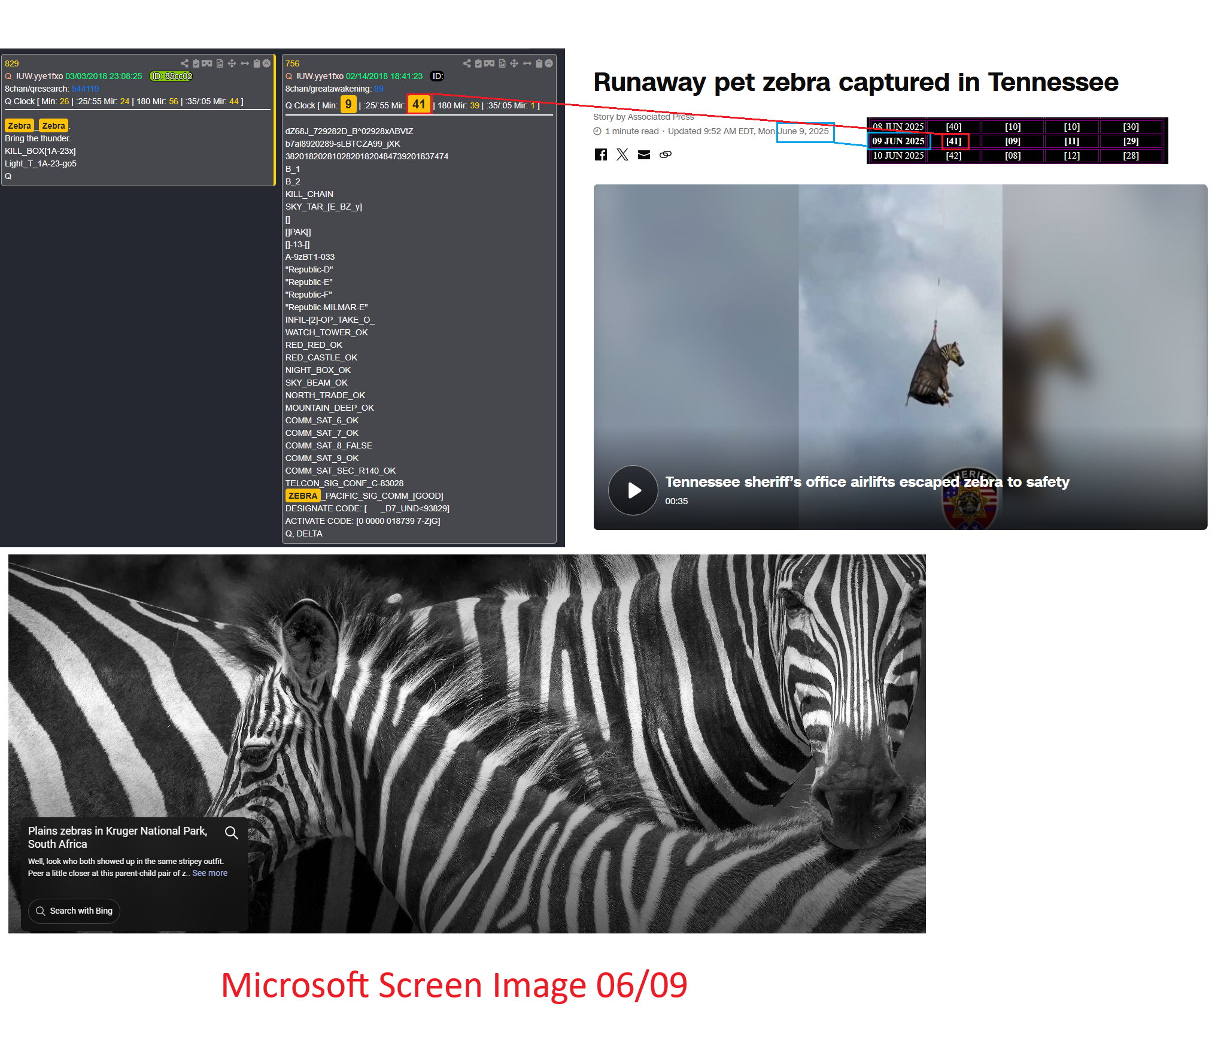1227x1040 pixels.
Task: Open the See more link in caption
Action: [209, 873]
